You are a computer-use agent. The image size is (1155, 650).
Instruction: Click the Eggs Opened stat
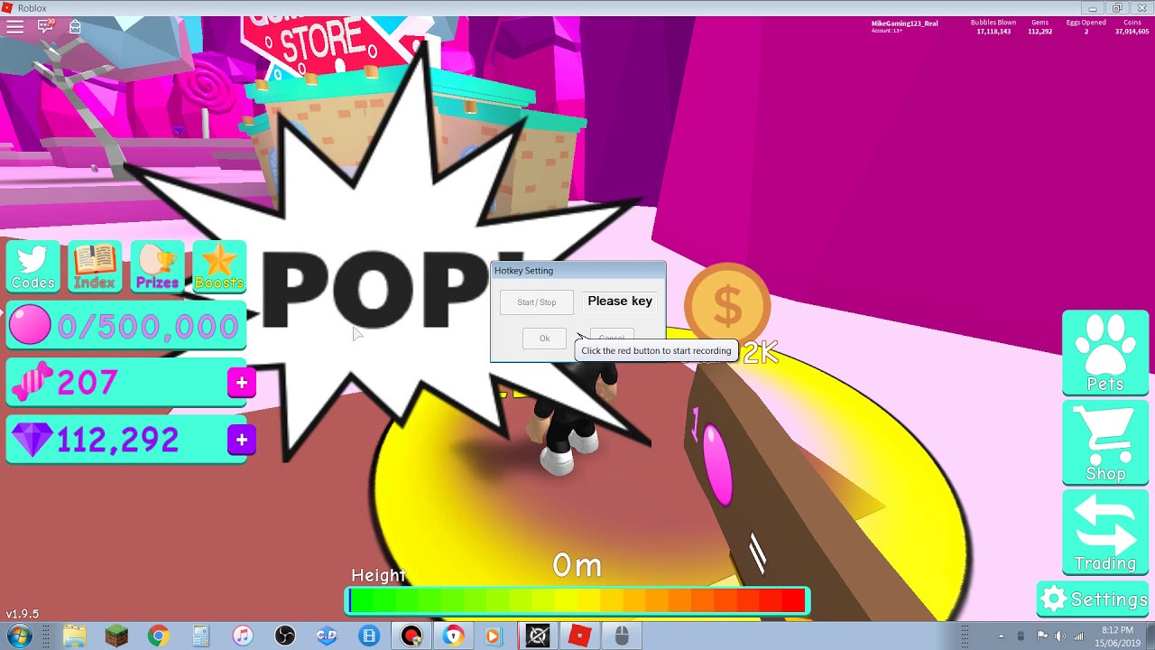1086,27
